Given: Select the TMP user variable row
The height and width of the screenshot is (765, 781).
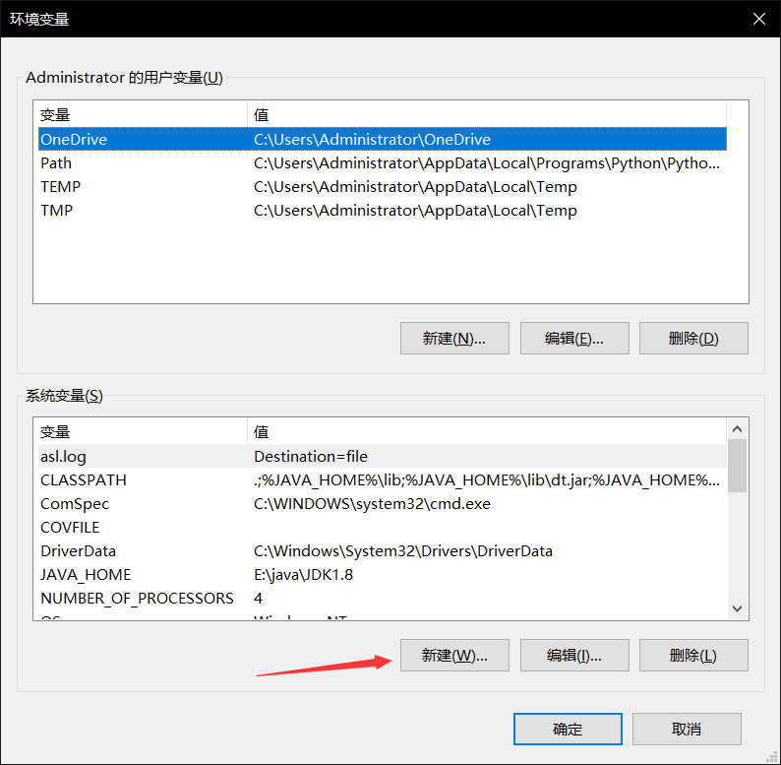Looking at the screenshot, I should tap(382, 211).
